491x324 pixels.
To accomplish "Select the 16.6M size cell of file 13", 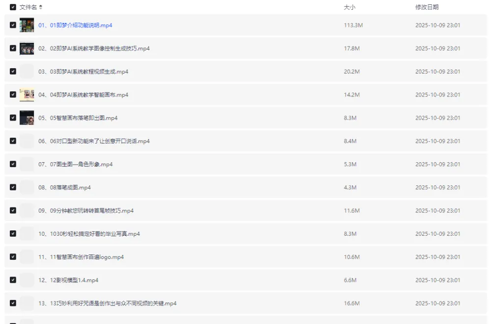I will tap(352, 303).
